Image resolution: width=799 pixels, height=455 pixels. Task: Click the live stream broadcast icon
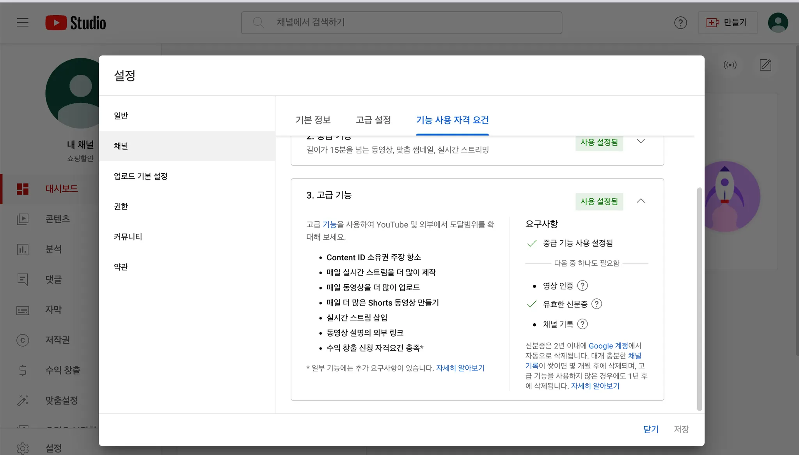click(x=730, y=65)
